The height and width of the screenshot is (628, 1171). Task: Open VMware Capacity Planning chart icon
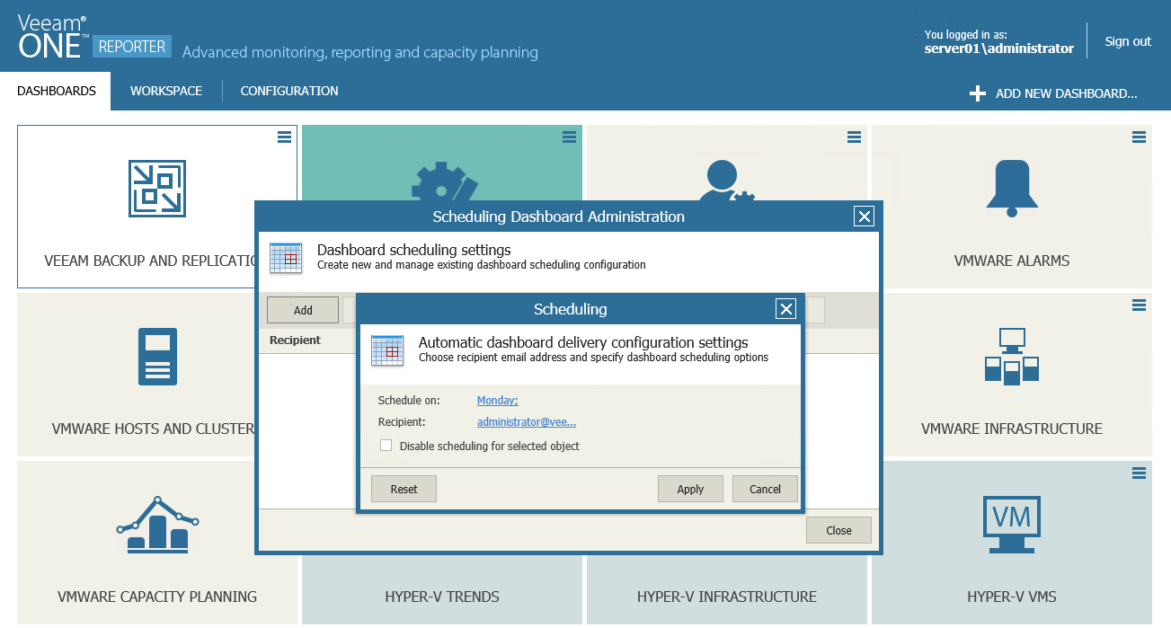coord(157,524)
